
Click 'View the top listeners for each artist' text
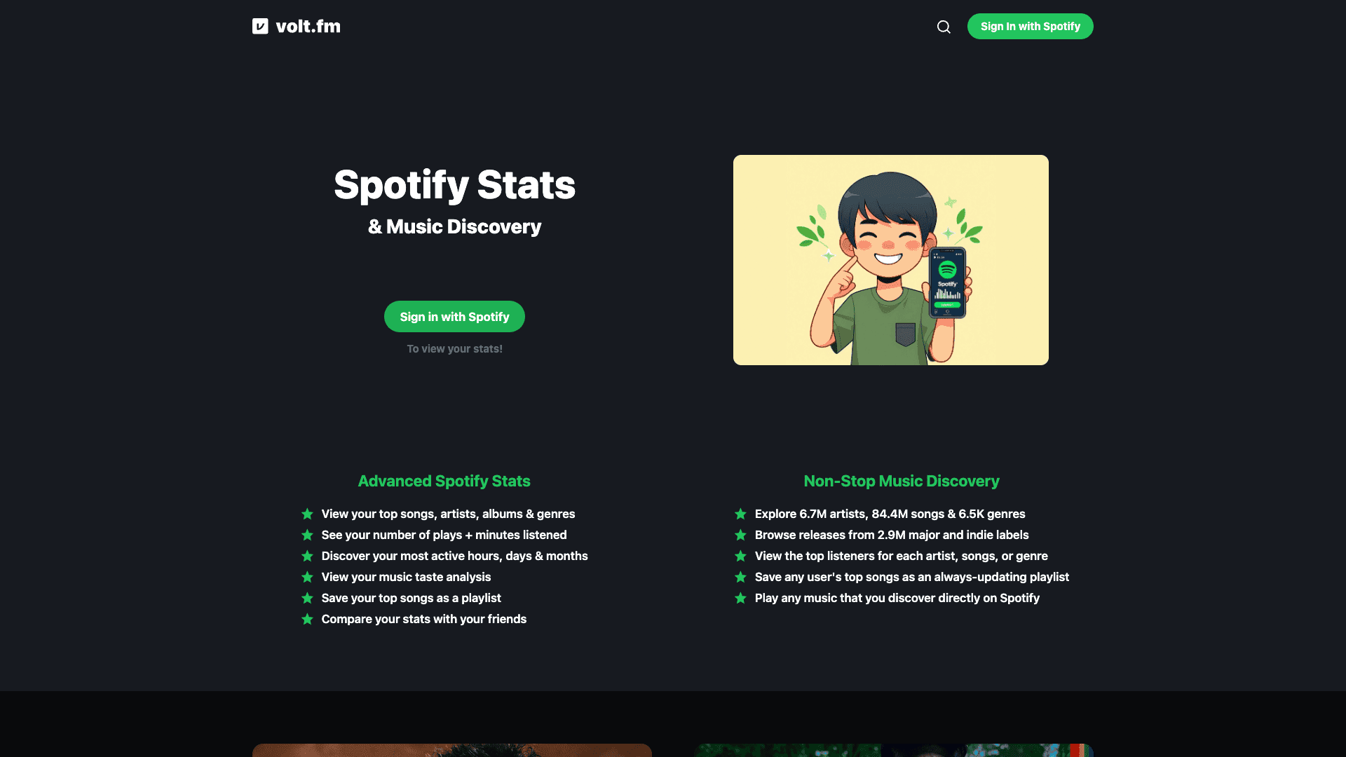click(x=901, y=556)
